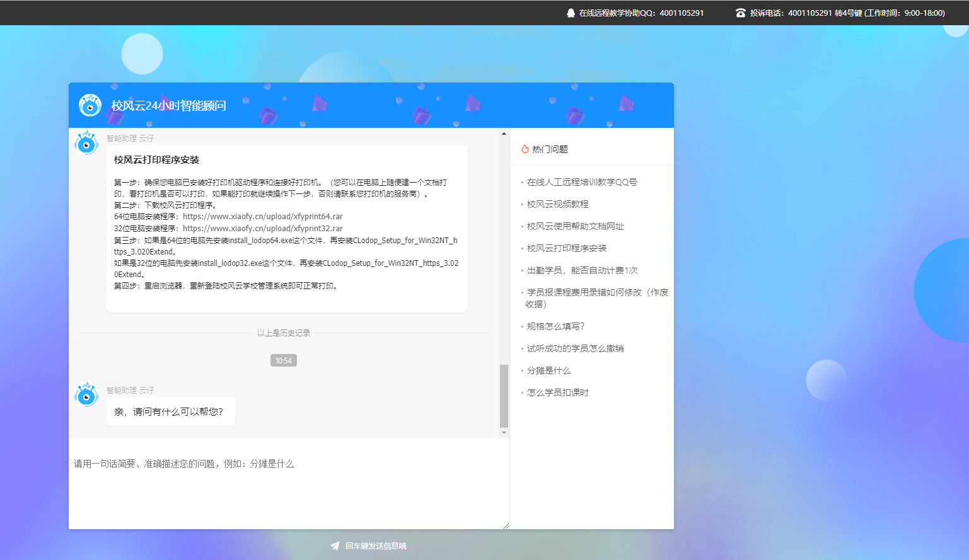Click the header robot mascot logo
The width and height of the screenshot is (969, 560).
click(x=90, y=105)
